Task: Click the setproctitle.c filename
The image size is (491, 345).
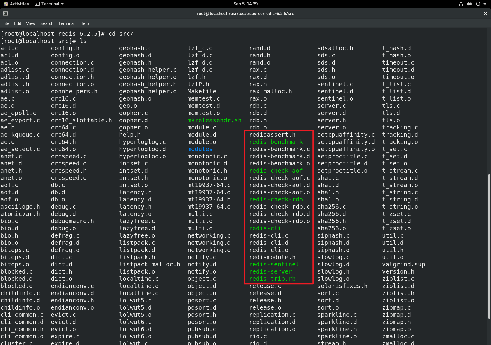Action: tap(342, 156)
